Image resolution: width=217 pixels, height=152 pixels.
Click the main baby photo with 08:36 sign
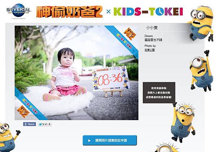(x=77, y=73)
